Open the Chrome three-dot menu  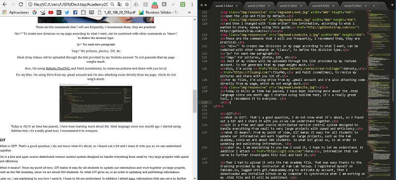tap(193, 4)
